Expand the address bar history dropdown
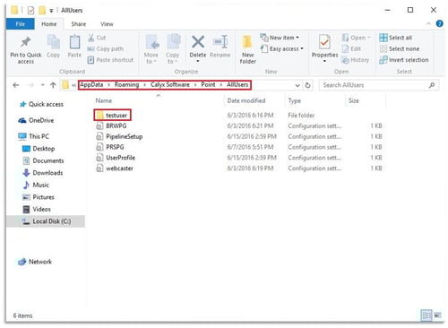The width and height of the screenshot is (448, 328). pyautogui.click(x=297, y=85)
